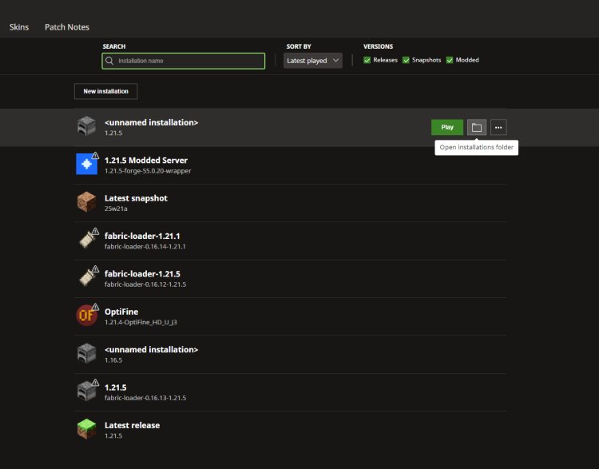Click the fabric-loader-1.21.5 icon

pyautogui.click(x=87, y=277)
